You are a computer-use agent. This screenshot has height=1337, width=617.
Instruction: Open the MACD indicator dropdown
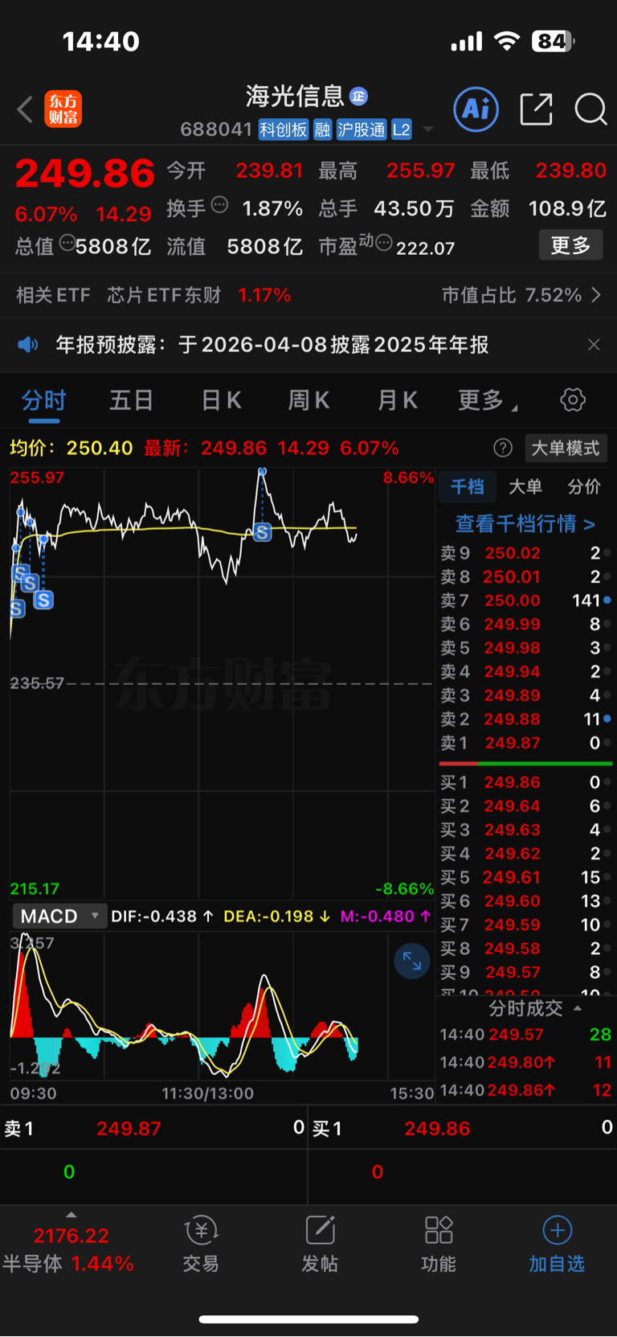pos(59,917)
